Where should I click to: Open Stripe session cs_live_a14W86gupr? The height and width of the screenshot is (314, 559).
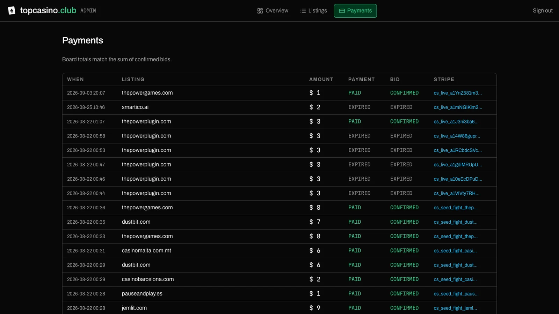click(x=457, y=136)
